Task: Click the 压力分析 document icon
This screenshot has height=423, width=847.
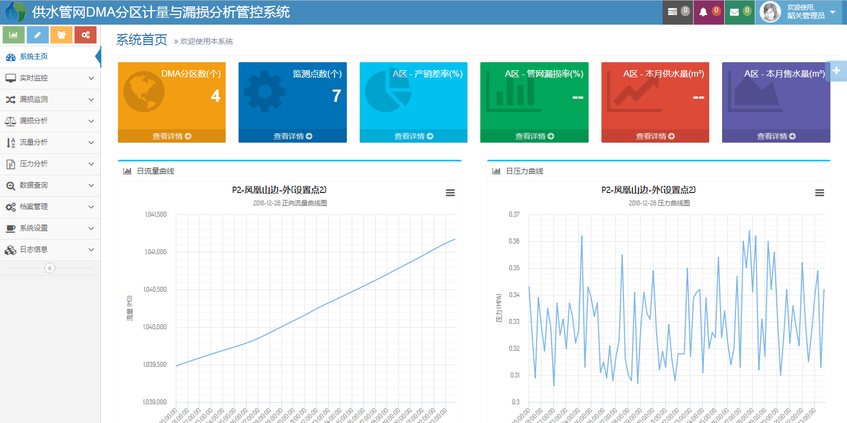Action: [x=10, y=165]
